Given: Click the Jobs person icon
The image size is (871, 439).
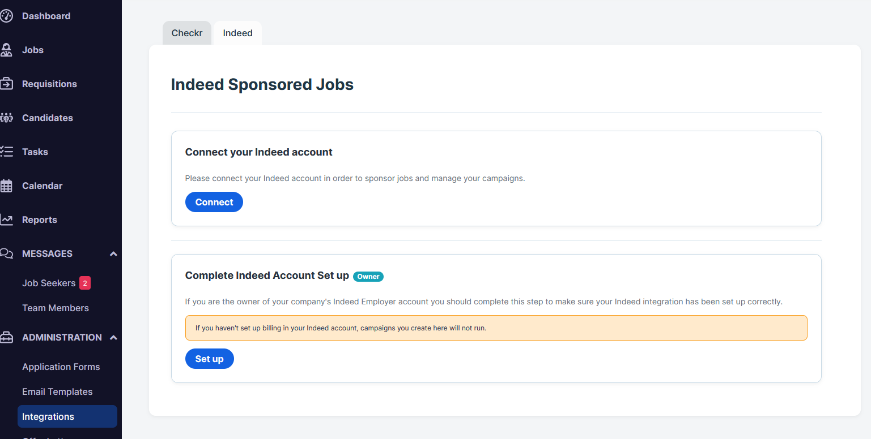Looking at the screenshot, I should pyautogui.click(x=6, y=50).
